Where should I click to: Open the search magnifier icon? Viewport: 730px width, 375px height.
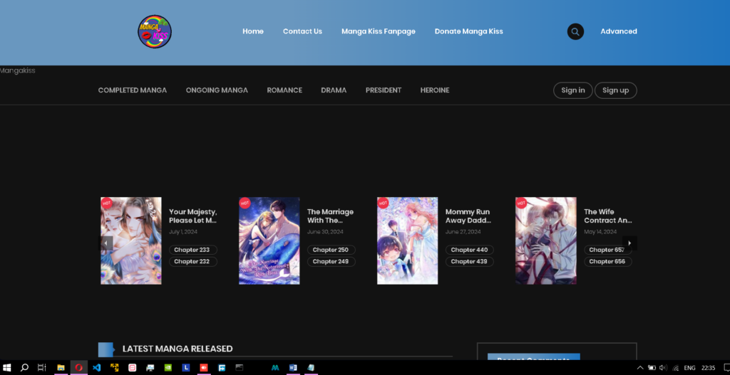tap(575, 31)
